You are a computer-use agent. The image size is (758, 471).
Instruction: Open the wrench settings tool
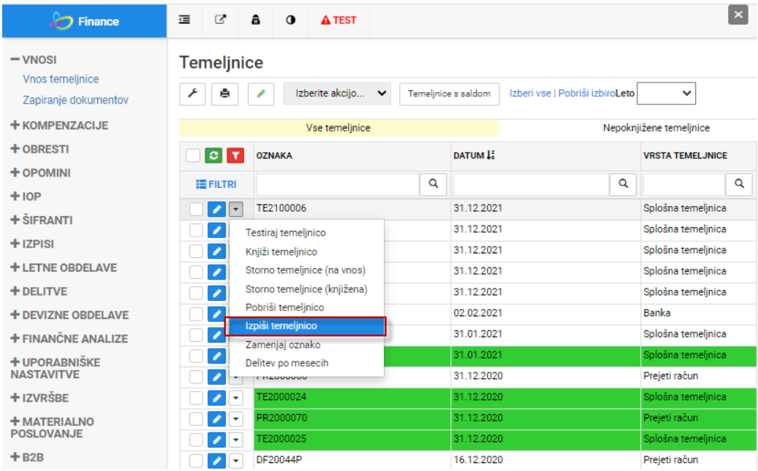(x=192, y=93)
